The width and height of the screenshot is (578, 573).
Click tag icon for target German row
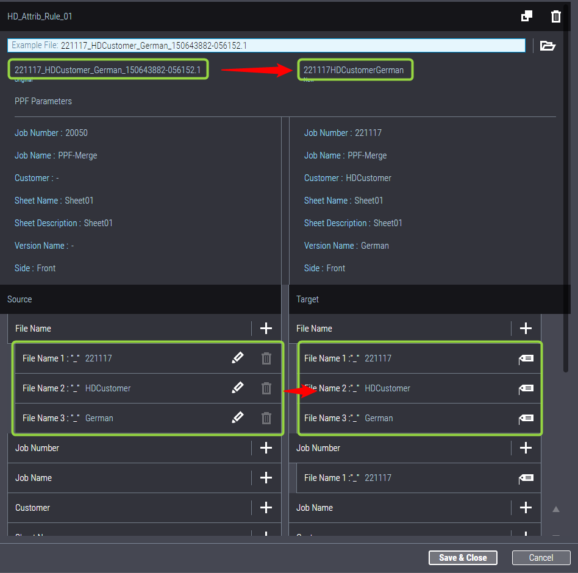click(526, 418)
